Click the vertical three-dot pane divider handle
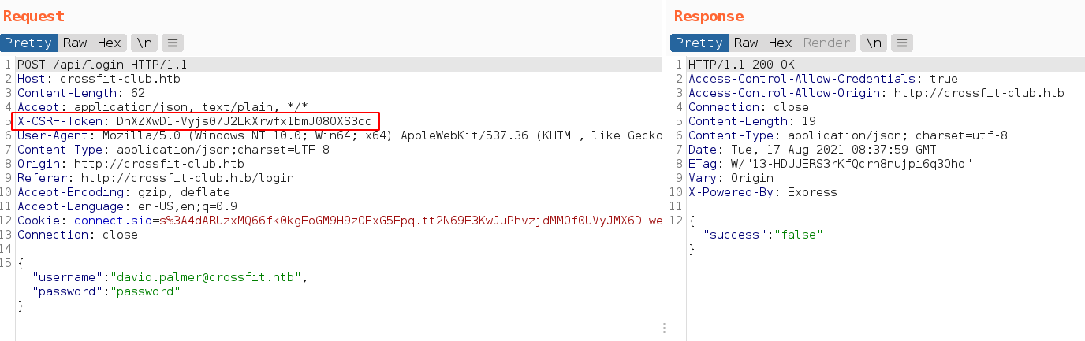Viewport: 1085px width, 341px height. click(664, 328)
